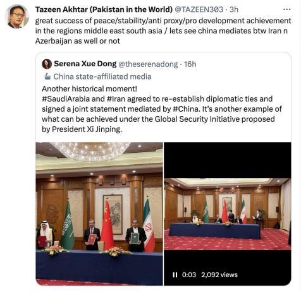301x291 pixels.
Task: Click the 0:03 video time indicator
Action: (189, 275)
